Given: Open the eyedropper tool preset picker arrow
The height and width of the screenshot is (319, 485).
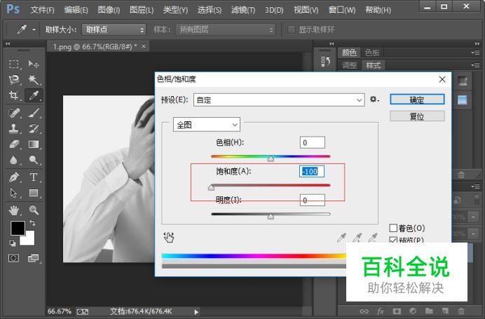Looking at the screenshot, I should click(34, 30).
